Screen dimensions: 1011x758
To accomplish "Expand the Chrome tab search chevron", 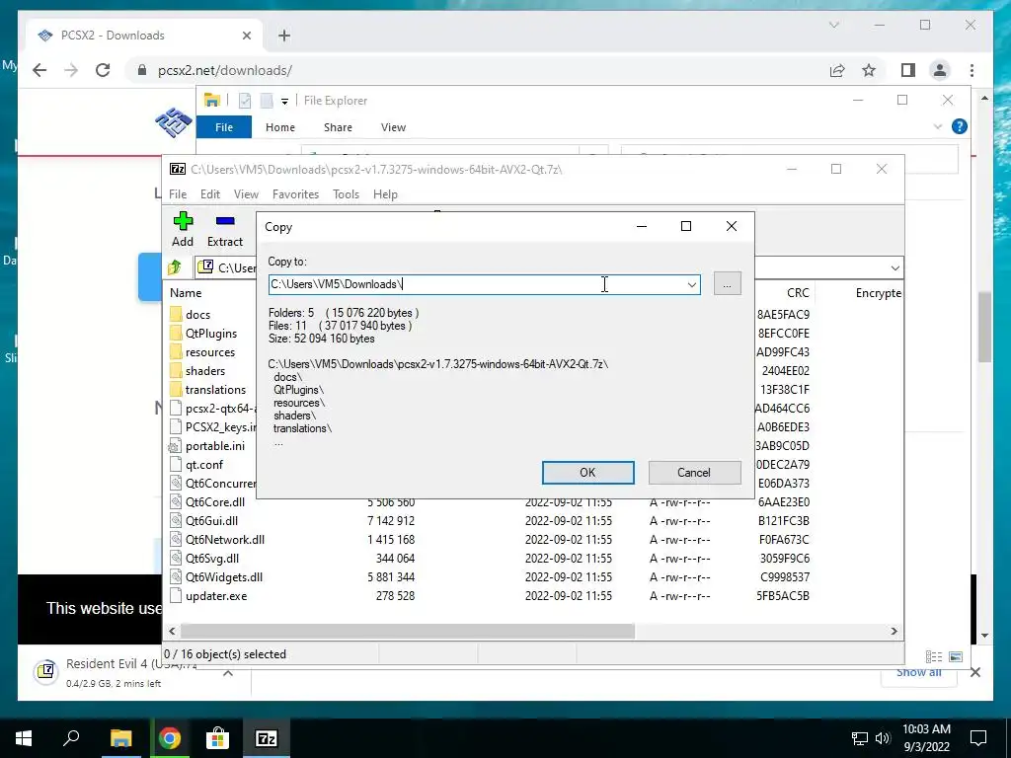I will (833, 25).
